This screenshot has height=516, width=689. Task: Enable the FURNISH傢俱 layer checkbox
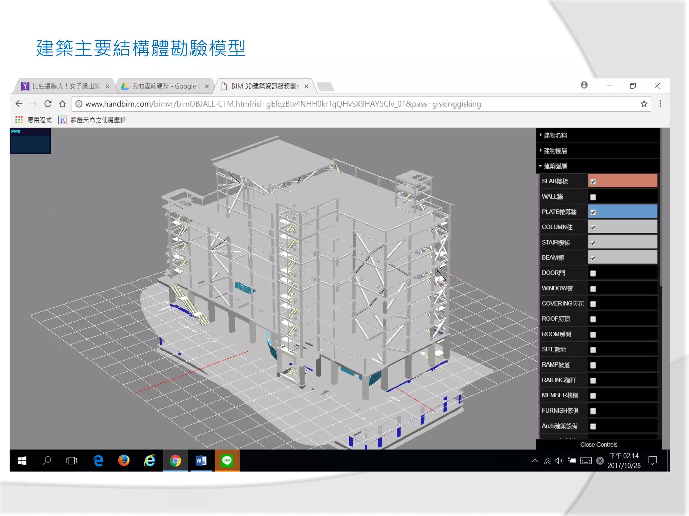[593, 411]
